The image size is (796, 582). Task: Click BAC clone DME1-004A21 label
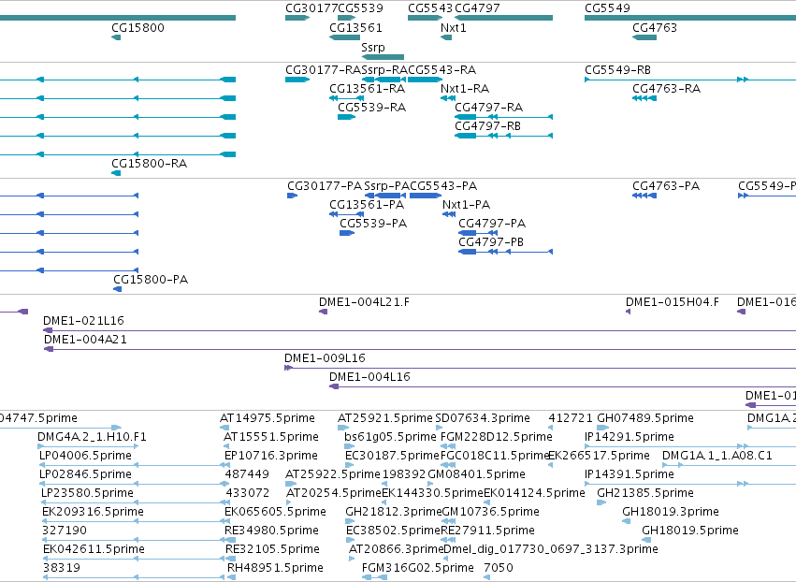[x=85, y=340]
